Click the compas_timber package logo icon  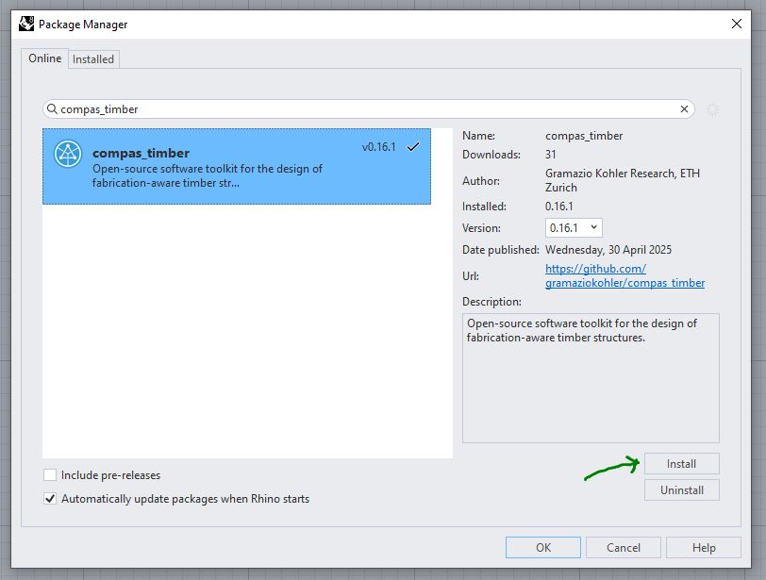tap(68, 154)
